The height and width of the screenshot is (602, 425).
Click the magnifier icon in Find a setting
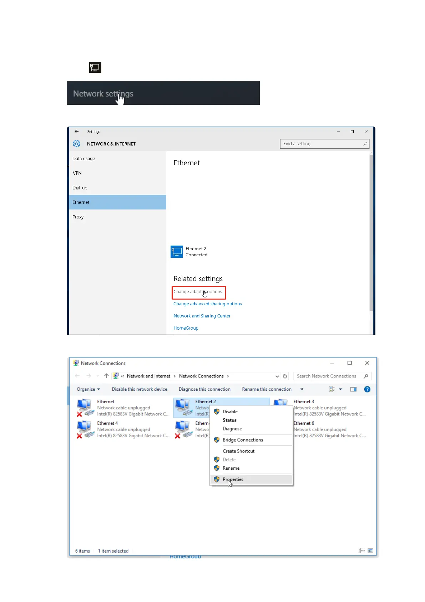(x=365, y=144)
